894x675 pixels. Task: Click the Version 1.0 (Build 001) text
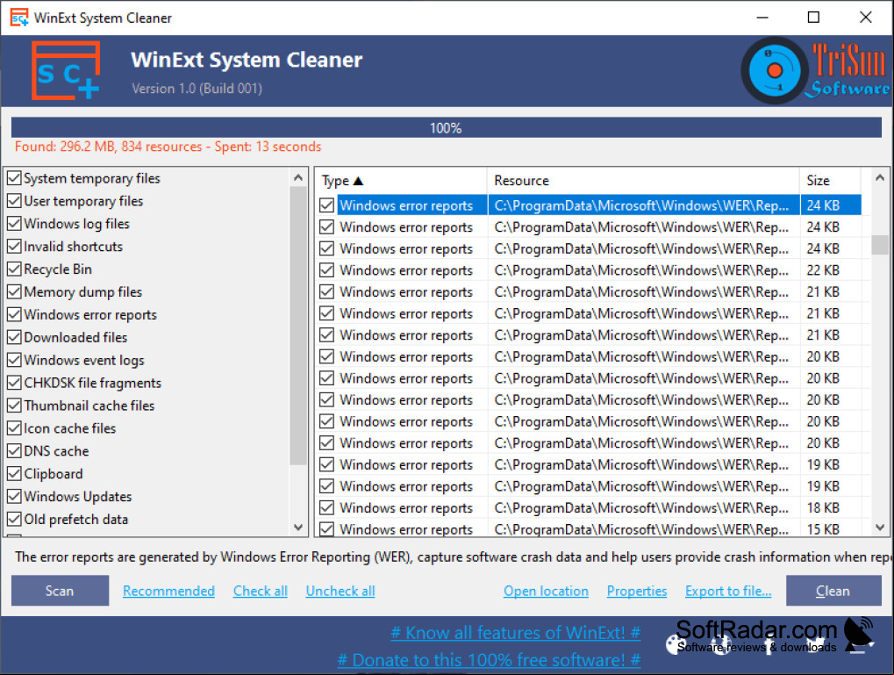pyautogui.click(x=197, y=89)
